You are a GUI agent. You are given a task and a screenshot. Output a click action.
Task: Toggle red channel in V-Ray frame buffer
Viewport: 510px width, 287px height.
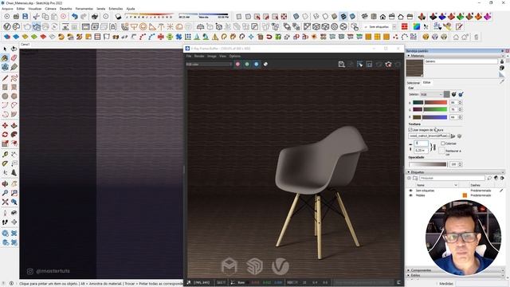point(237,65)
